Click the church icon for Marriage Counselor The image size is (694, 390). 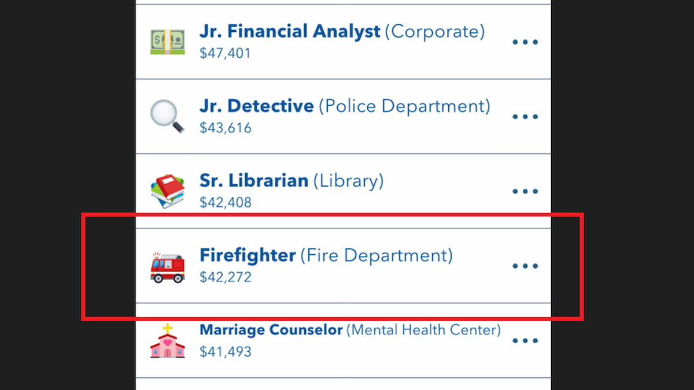click(x=167, y=340)
